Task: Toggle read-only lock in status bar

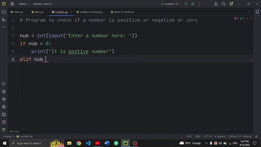Action: pos(257,136)
